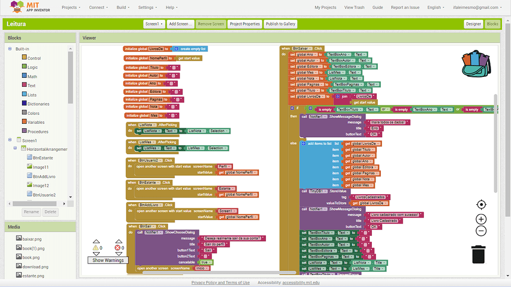Click the yellow warning triangle icon
This screenshot has width=511, height=287.
tap(95, 247)
